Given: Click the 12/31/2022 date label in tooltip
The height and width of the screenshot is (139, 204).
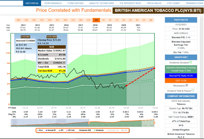Looking at the screenshot, I should pos(52,37).
